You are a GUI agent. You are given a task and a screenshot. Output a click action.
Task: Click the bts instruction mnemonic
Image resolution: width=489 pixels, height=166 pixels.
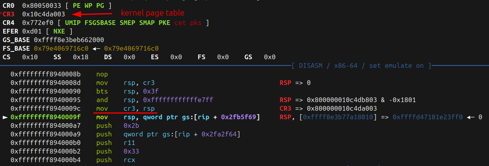[102, 91]
